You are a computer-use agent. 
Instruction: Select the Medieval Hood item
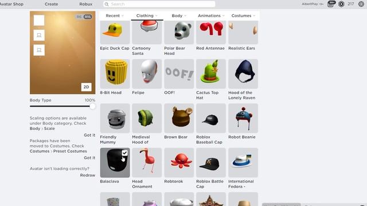(147, 118)
